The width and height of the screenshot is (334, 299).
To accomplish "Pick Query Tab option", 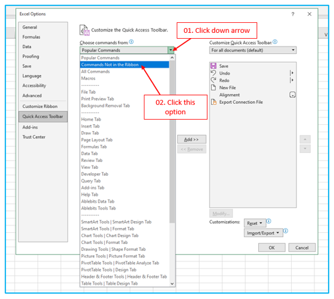I will click(x=124, y=181).
